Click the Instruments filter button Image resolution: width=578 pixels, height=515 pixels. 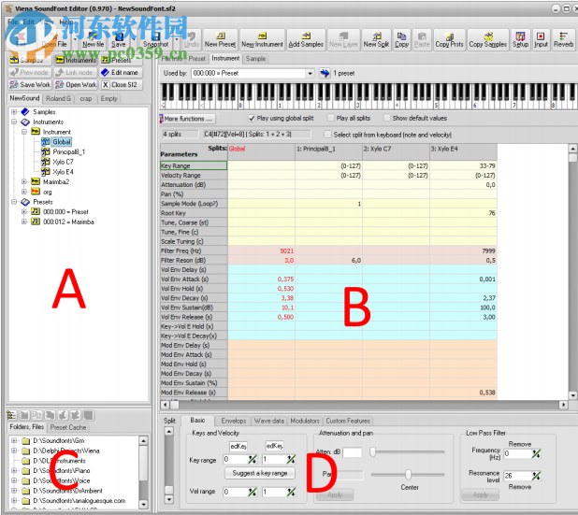pyautogui.click(x=76, y=60)
